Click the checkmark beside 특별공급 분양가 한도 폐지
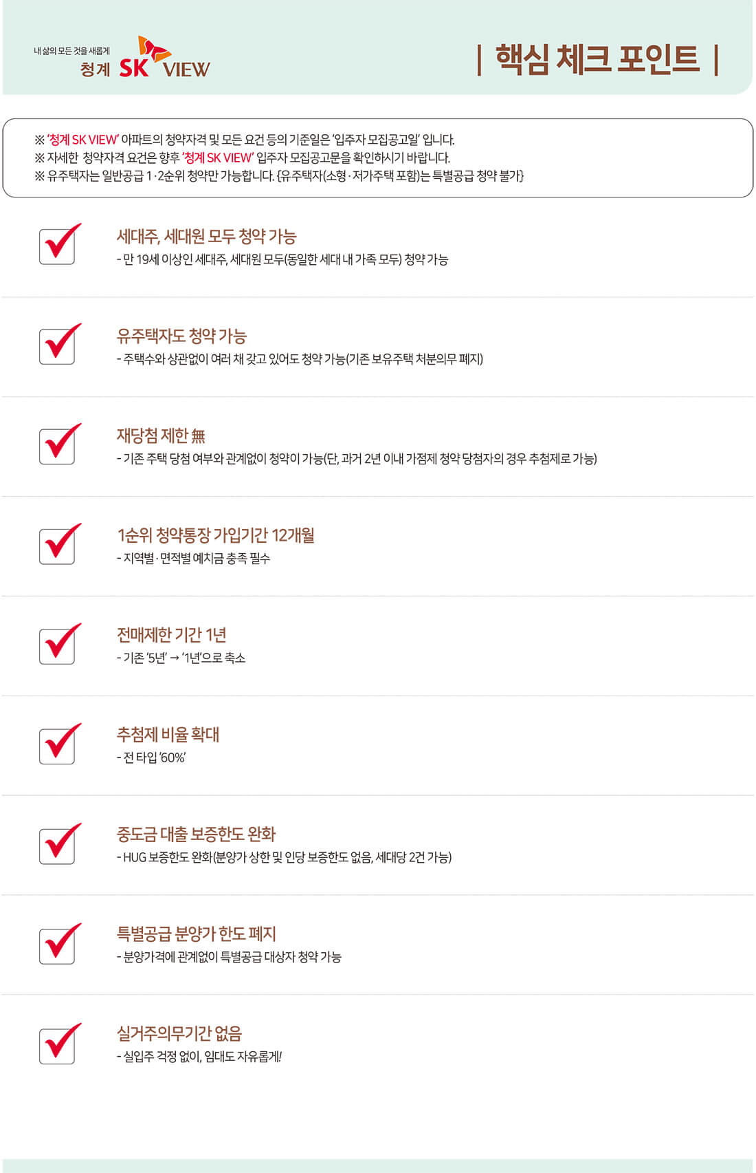This screenshot has width=756, height=1173. (x=60, y=943)
